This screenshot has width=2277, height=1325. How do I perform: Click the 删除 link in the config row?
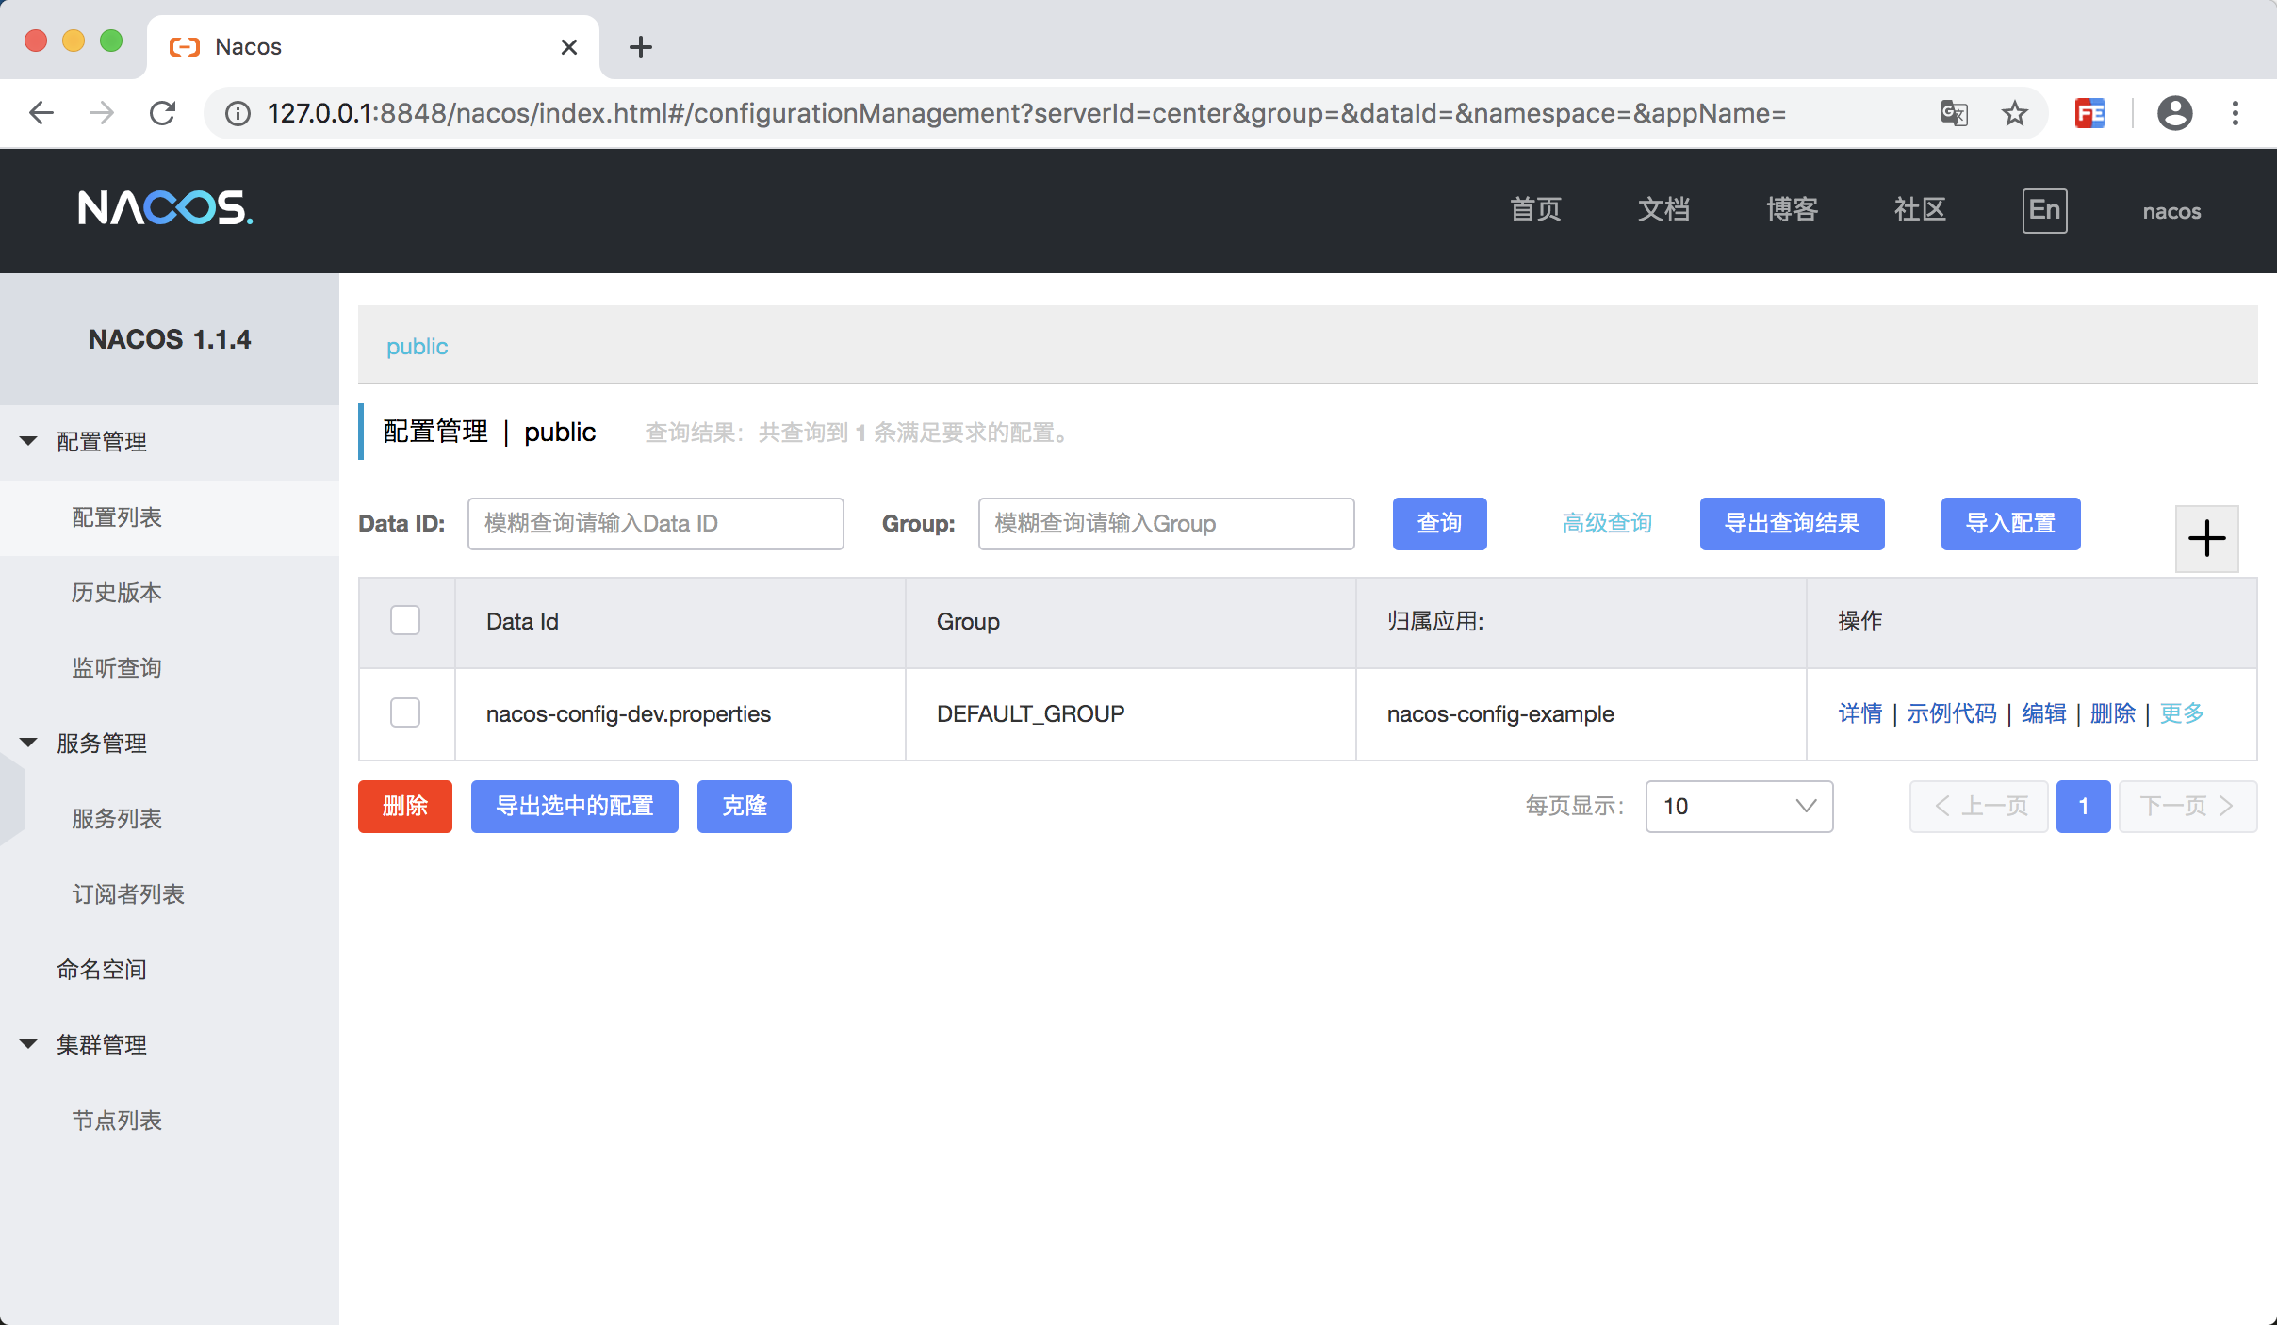[2113, 713]
